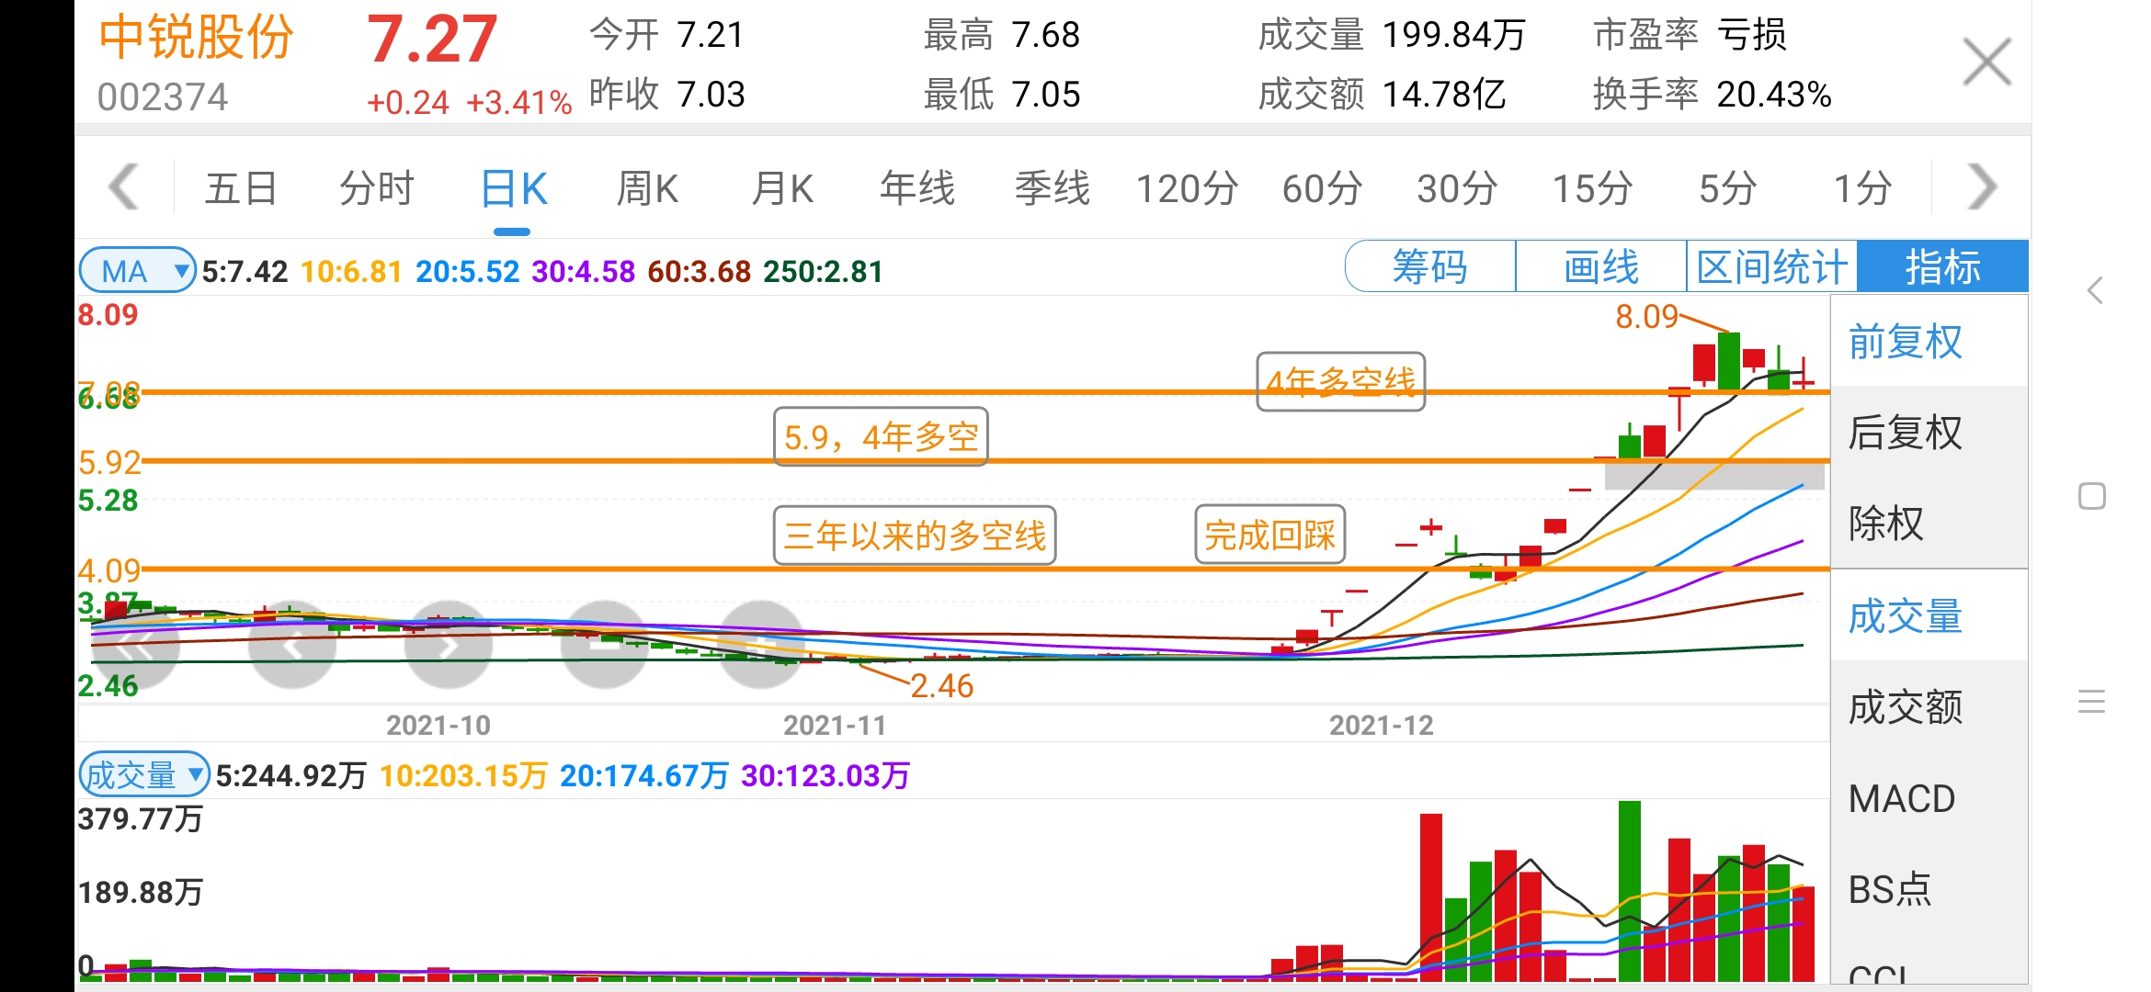Select 除权 price mode

point(1929,524)
